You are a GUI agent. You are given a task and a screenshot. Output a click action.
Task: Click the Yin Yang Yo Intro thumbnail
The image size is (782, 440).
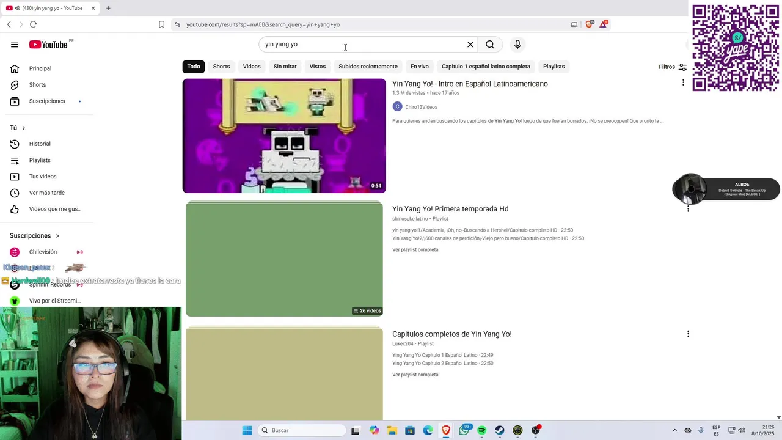pos(284,136)
